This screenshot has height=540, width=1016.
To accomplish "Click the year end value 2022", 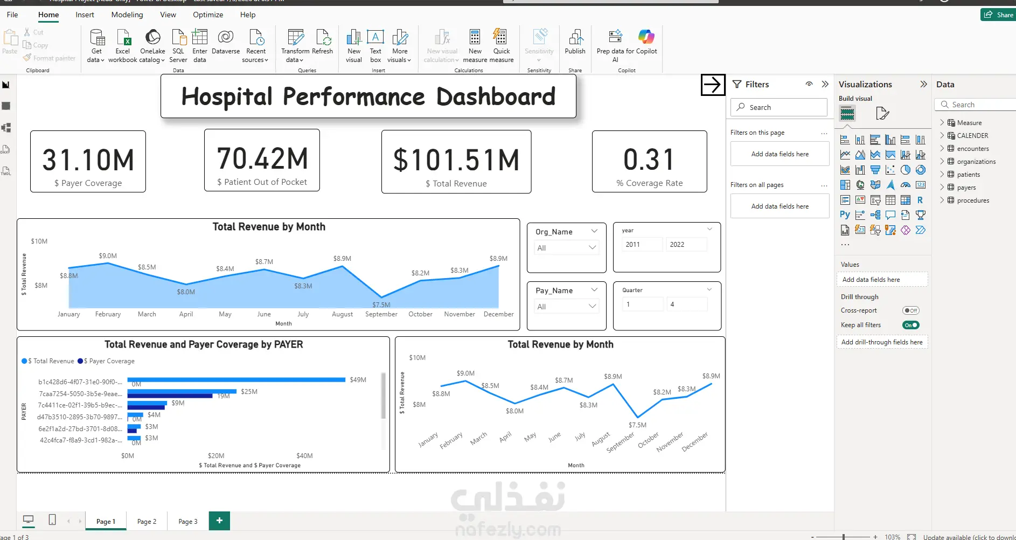I will 687,244.
